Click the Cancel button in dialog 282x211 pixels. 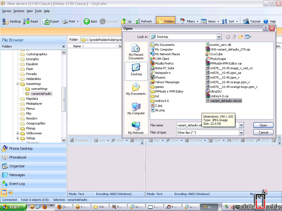pos(263,132)
